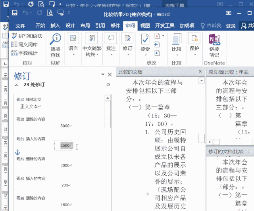
Task: Click the Undo arrow in the front window
Action: (x=25, y=13)
